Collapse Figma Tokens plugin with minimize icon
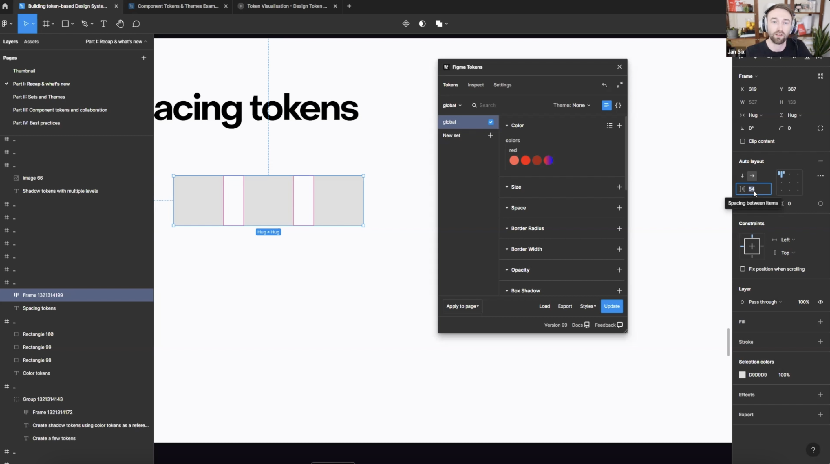830x464 pixels. tap(619, 85)
